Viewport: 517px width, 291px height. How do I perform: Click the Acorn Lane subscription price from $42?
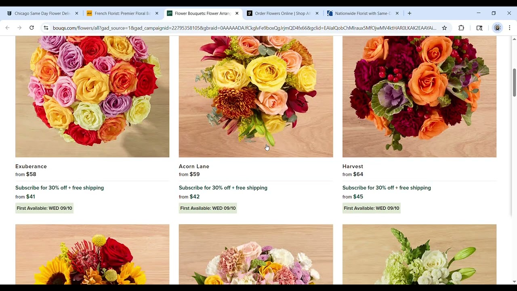(189, 197)
